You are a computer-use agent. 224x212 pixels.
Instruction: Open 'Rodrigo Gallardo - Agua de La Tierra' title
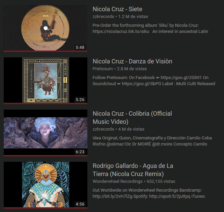pos(133,170)
